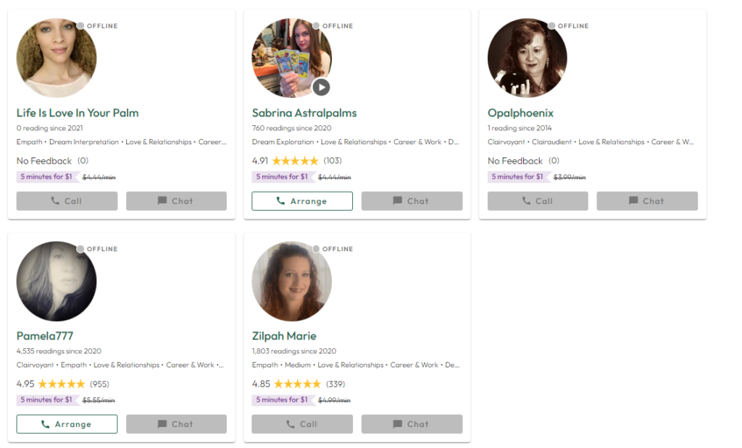Viewport: 742px width, 448px height.
Task: Click Zilpah Marie's name heading
Action: point(284,336)
